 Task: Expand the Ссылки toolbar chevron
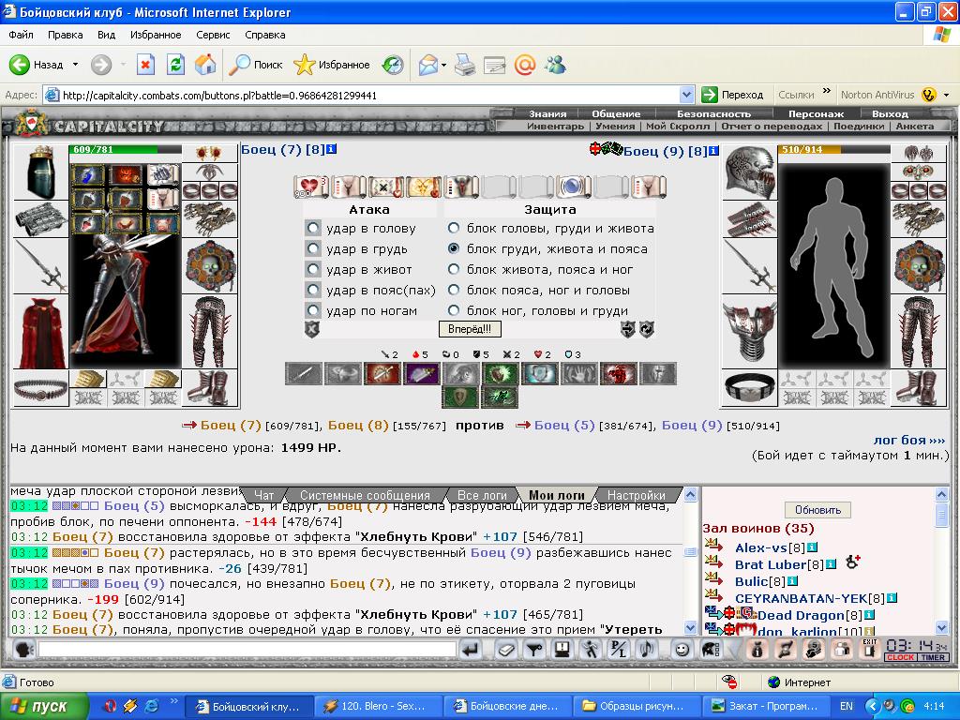pyautogui.click(x=827, y=92)
